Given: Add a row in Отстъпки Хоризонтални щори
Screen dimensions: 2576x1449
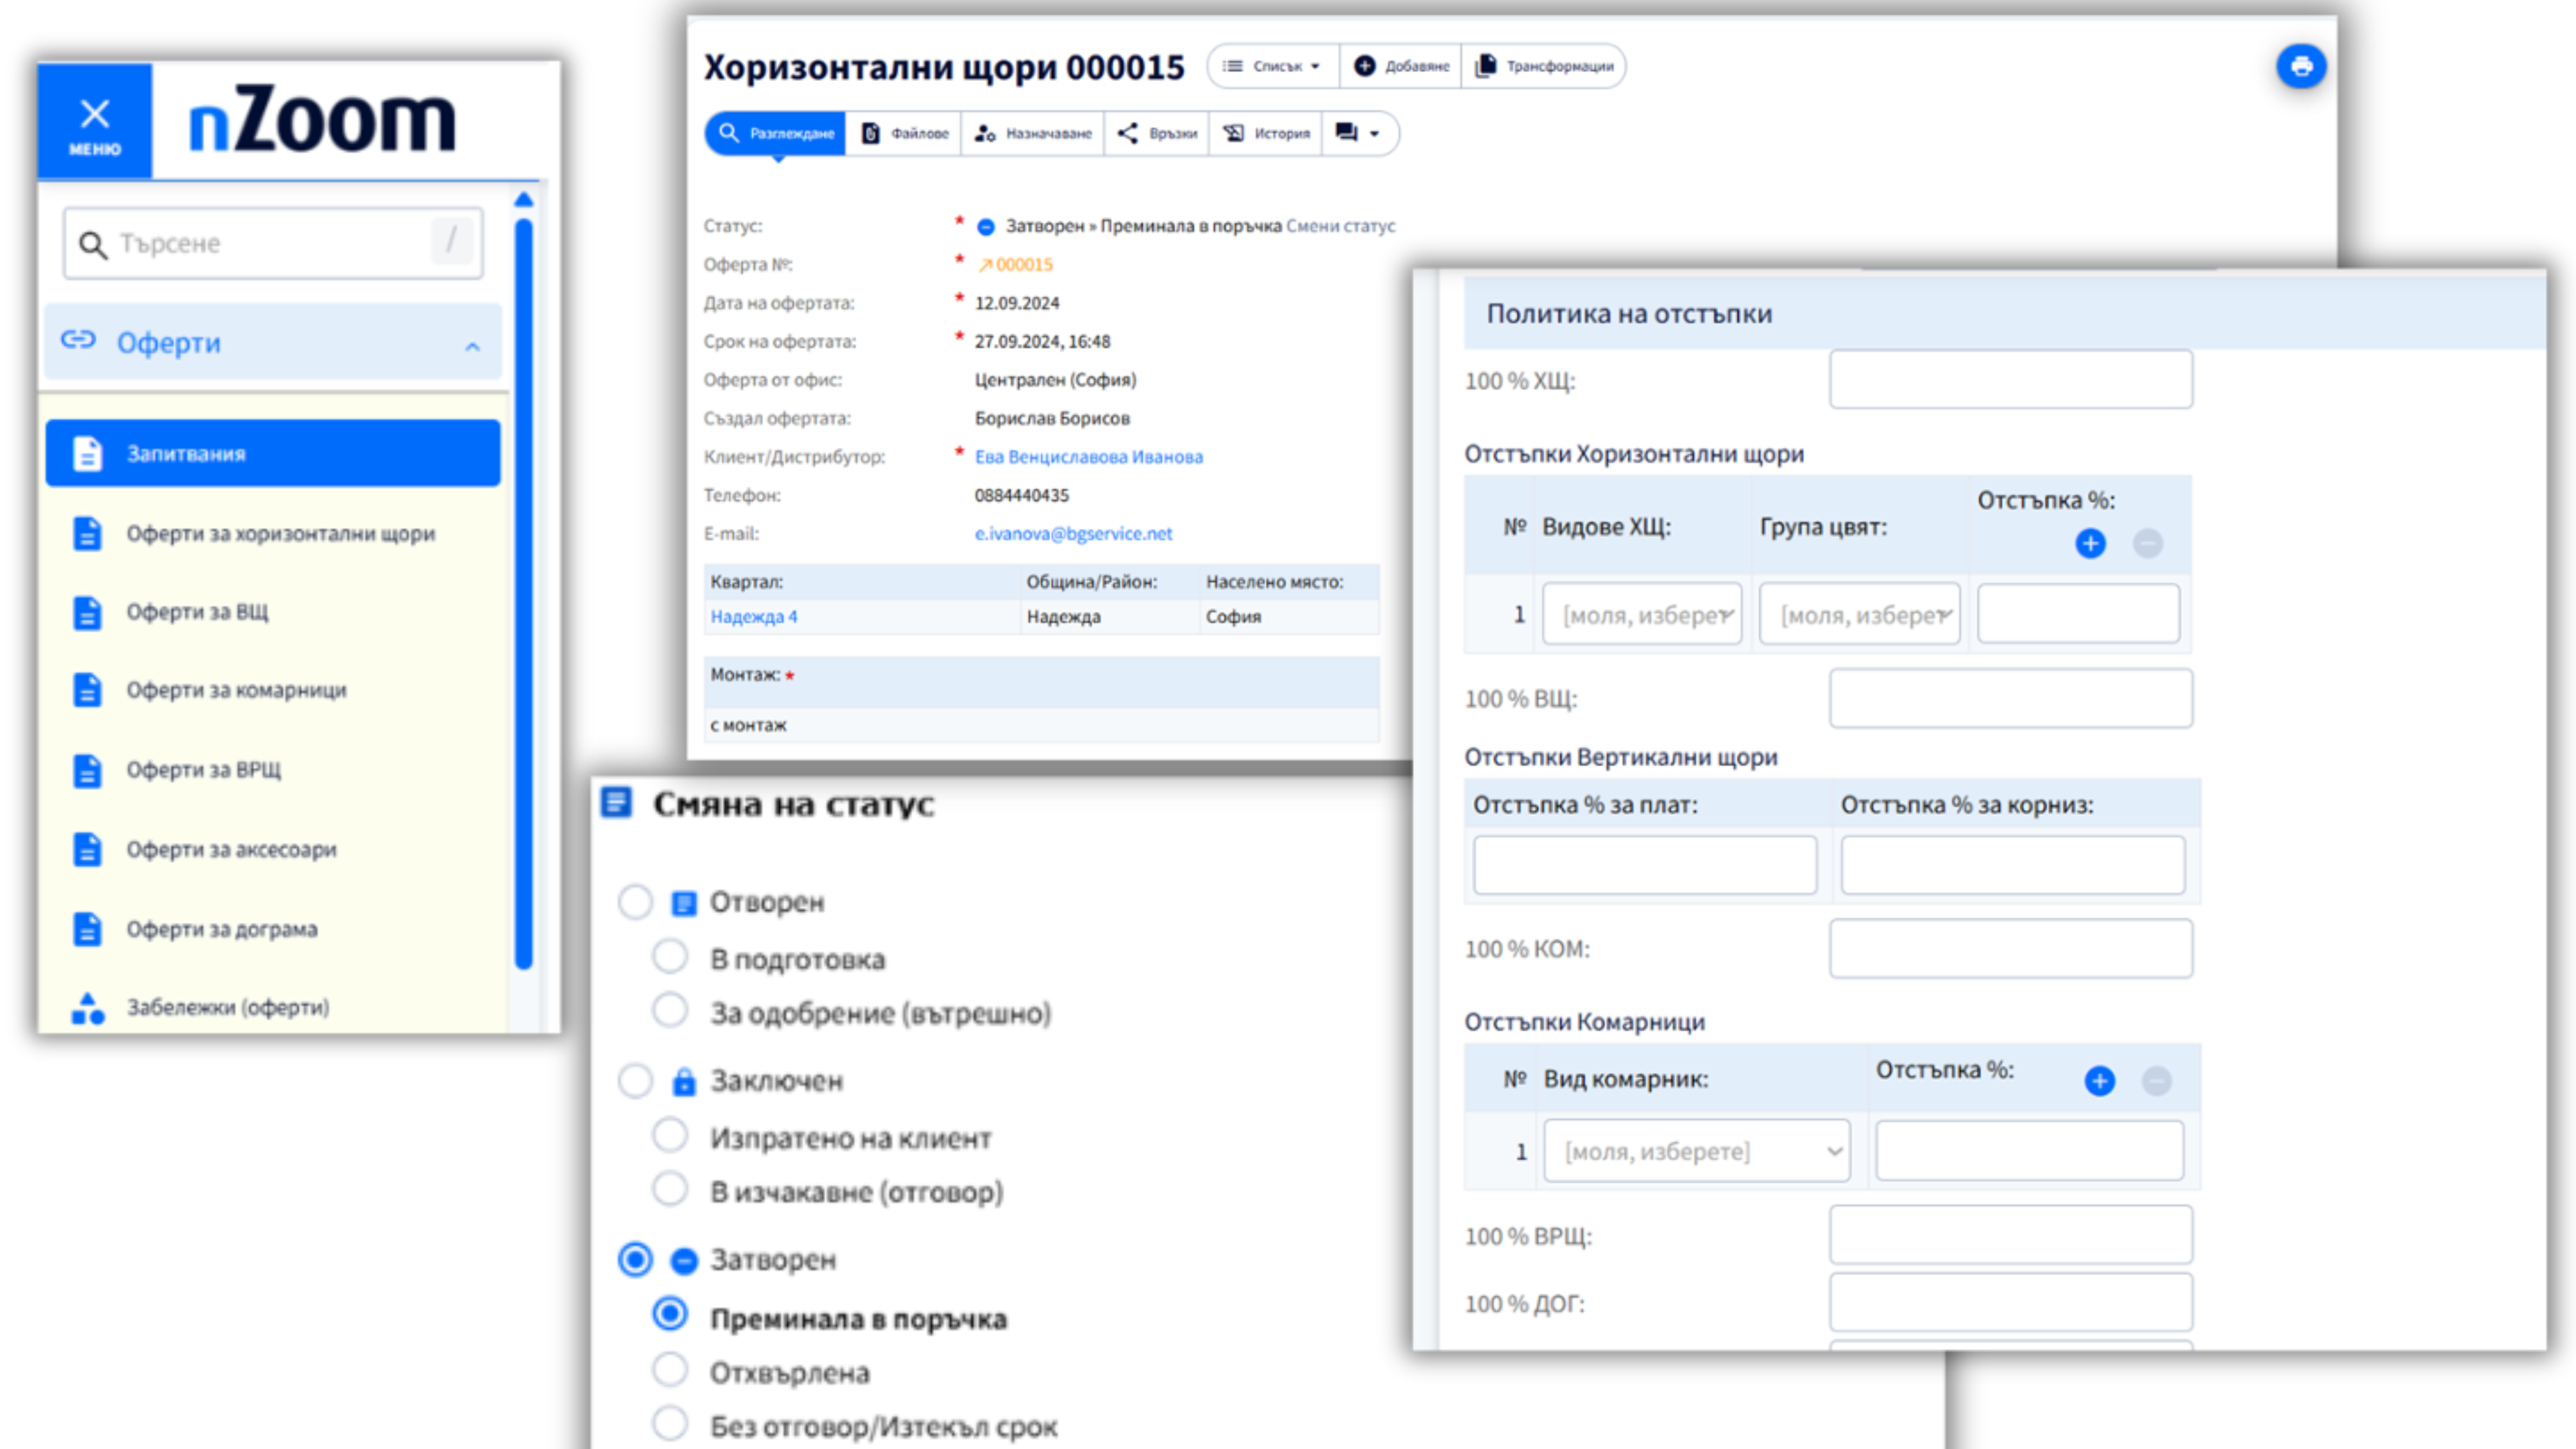Looking at the screenshot, I should pos(2090,543).
